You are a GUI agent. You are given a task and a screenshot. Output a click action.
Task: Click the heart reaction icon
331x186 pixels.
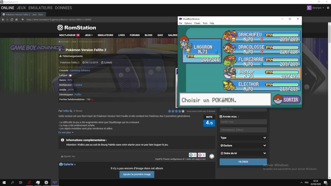(212, 156)
